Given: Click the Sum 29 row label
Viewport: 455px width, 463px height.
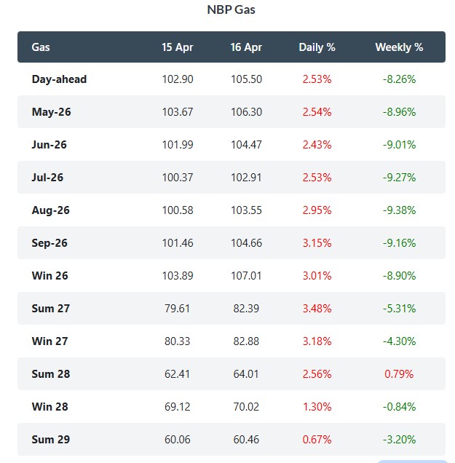Looking at the screenshot, I should 51,440.
